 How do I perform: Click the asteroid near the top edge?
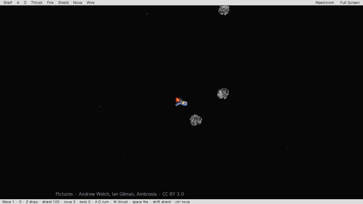pyautogui.click(x=224, y=10)
